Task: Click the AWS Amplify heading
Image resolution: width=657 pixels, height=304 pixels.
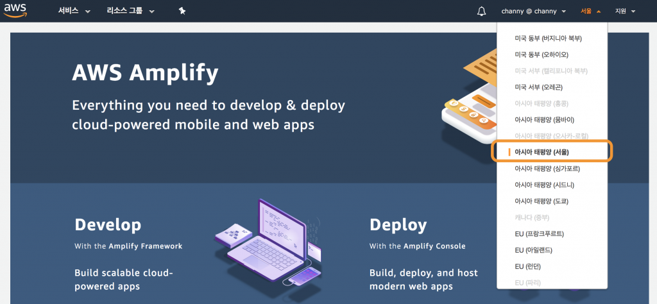Action: (x=145, y=73)
